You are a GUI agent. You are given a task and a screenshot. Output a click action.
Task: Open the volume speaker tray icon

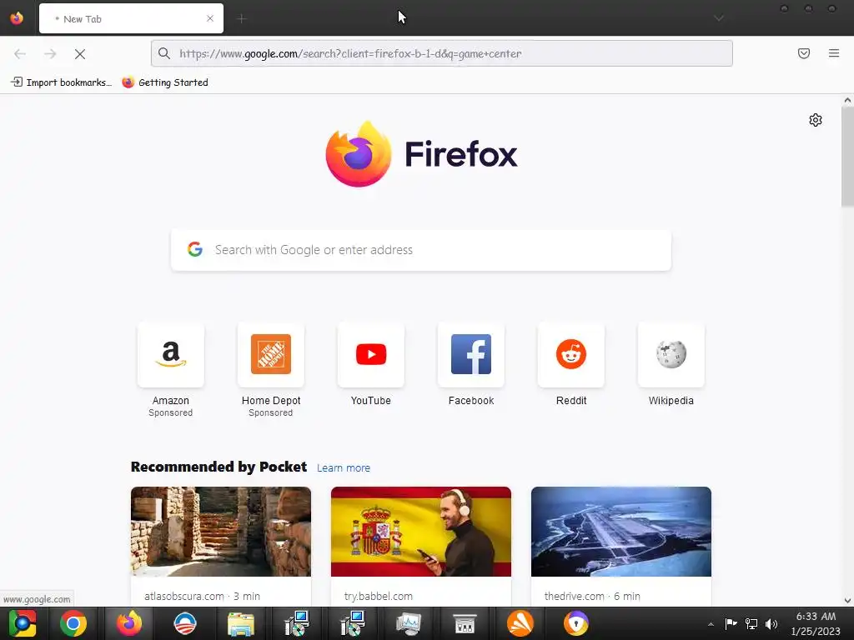[x=771, y=623]
